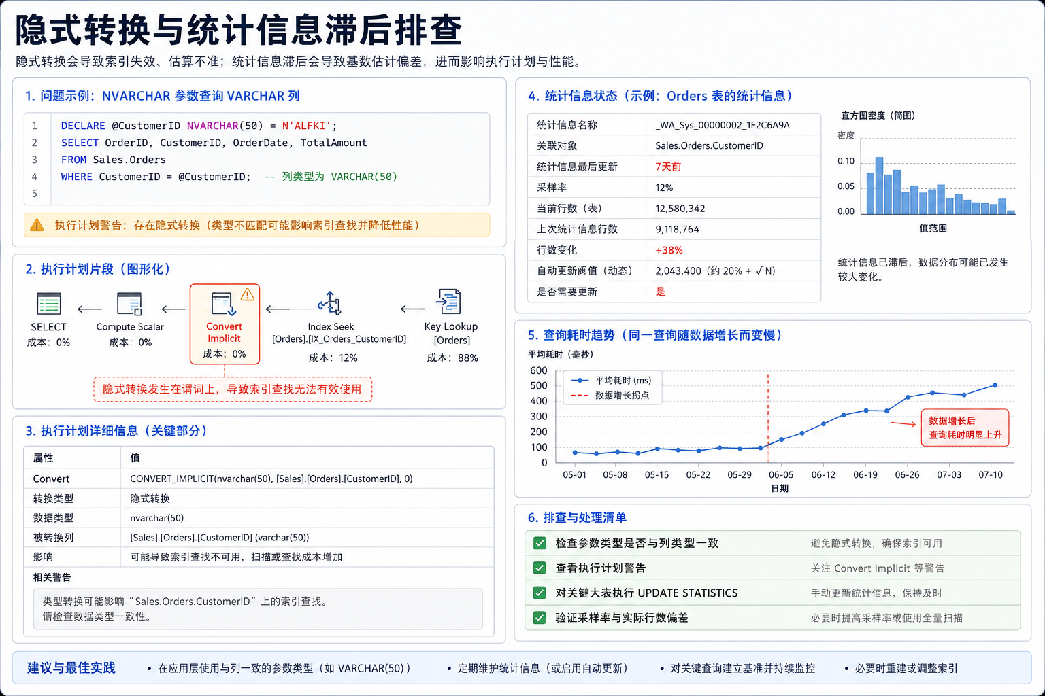
Task: Click the red 是 under 是否需要更新
Action: [x=660, y=292]
